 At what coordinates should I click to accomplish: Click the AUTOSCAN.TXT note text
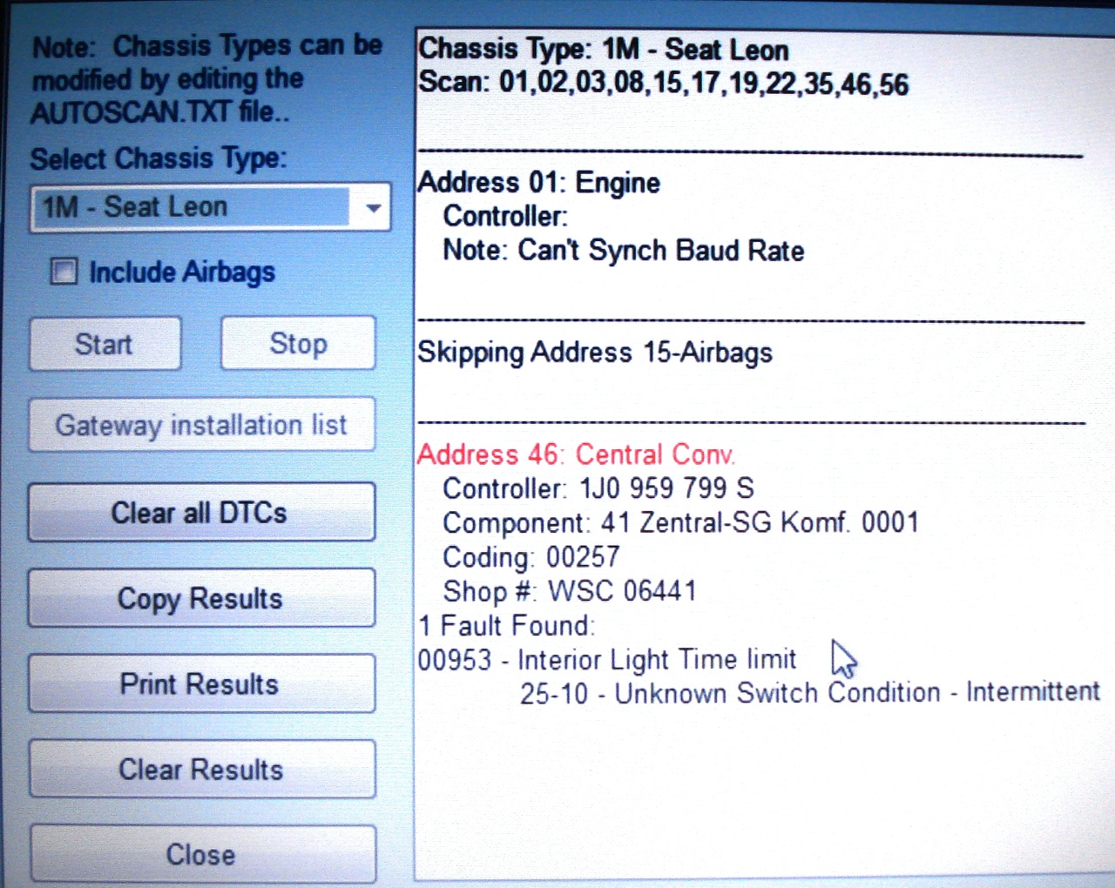click(x=207, y=79)
